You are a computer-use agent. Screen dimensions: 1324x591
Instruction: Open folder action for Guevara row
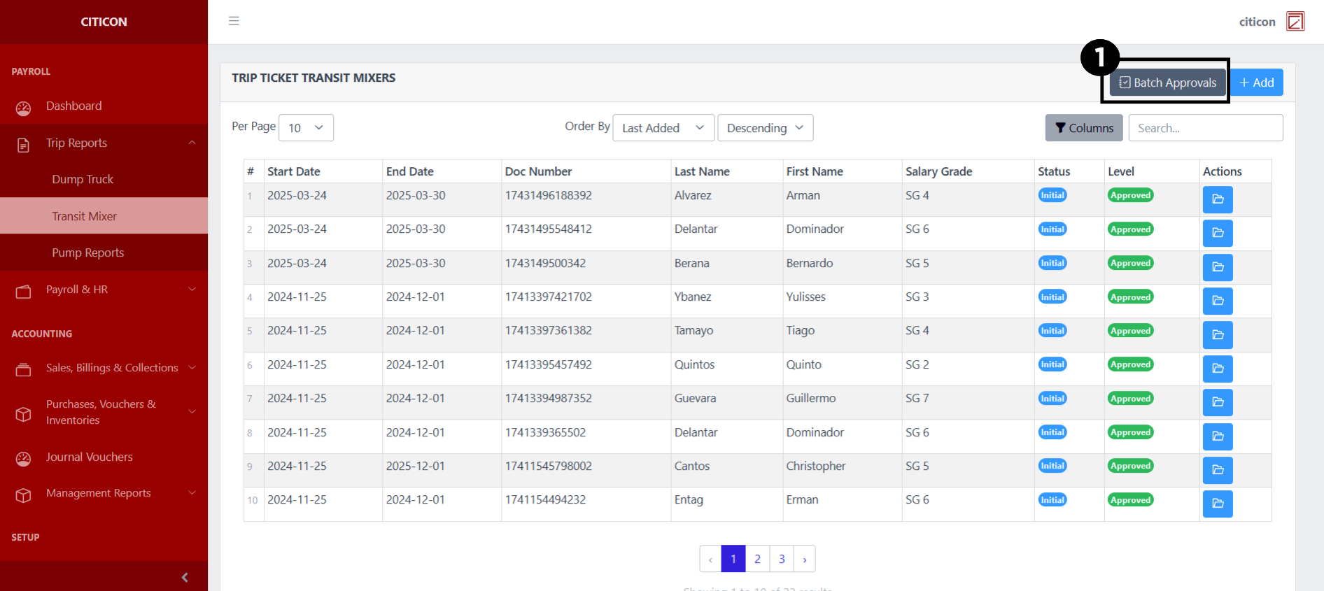[1217, 402]
